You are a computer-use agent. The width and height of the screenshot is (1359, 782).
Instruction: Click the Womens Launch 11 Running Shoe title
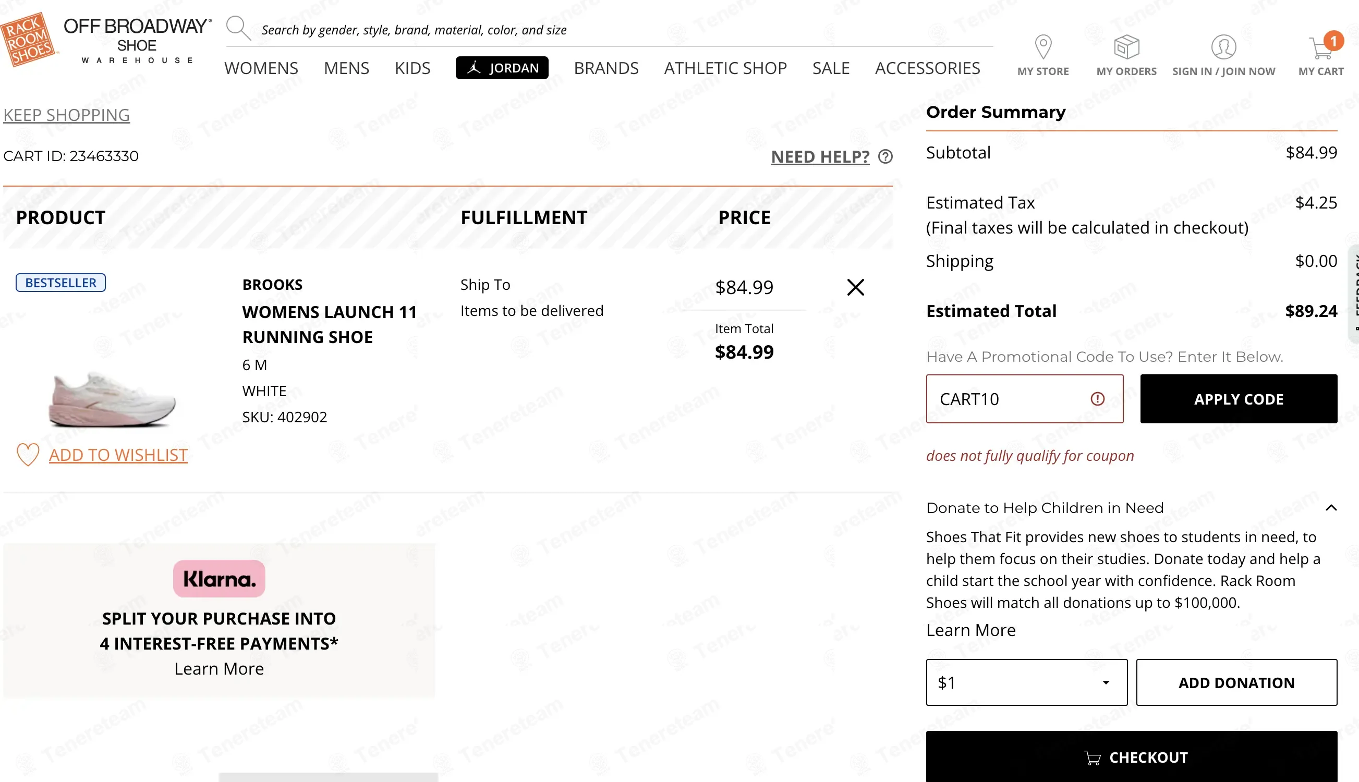click(x=329, y=324)
